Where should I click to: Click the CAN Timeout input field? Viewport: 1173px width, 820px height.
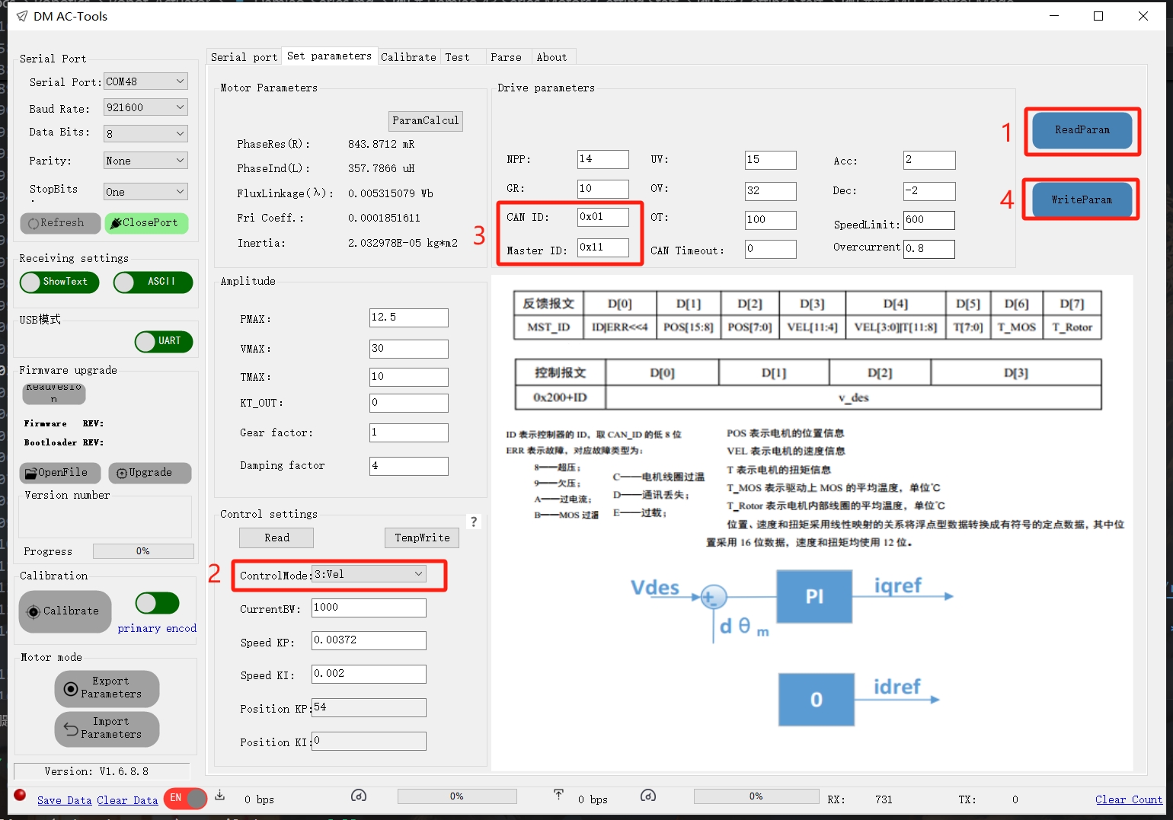771,249
